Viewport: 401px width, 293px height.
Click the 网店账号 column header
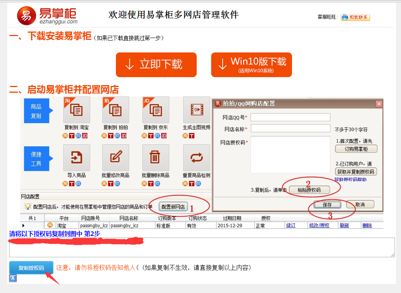pos(91,218)
